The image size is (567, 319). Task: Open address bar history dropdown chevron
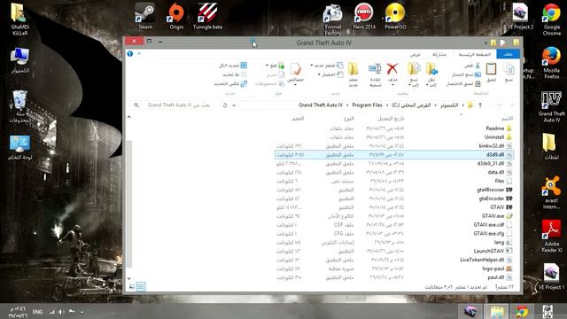(x=234, y=105)
